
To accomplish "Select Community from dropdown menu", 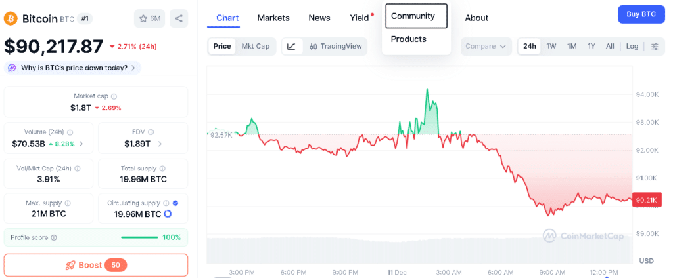I will pyautogui.click(x=416, y=16).
